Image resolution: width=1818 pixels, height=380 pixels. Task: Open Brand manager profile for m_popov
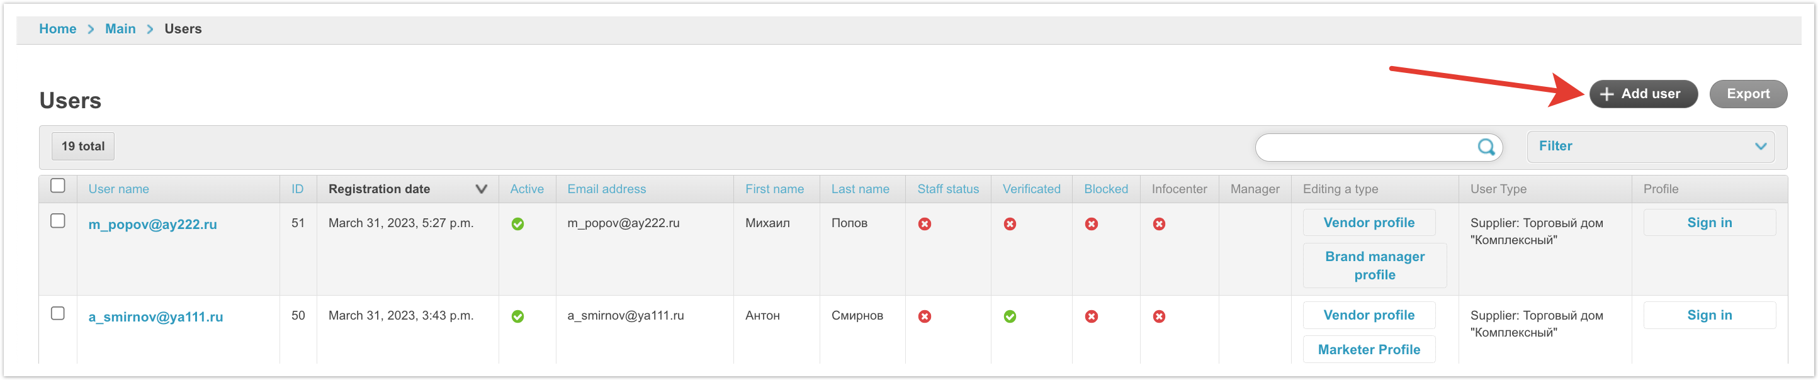pos(1374,265)
